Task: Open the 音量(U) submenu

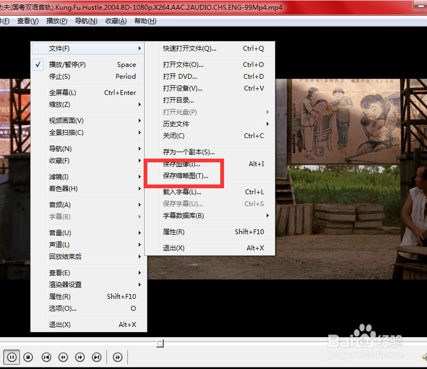Action: pyautogui.click(x=88, y=233)
